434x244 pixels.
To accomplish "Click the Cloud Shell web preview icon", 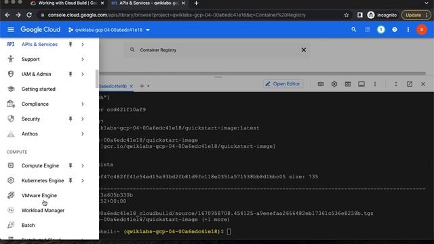I will 348,84.
